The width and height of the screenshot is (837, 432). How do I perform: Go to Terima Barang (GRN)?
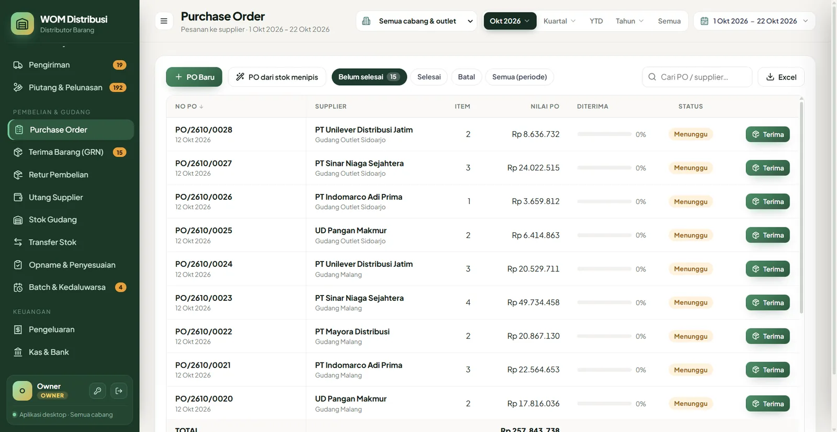coord(71,152)
